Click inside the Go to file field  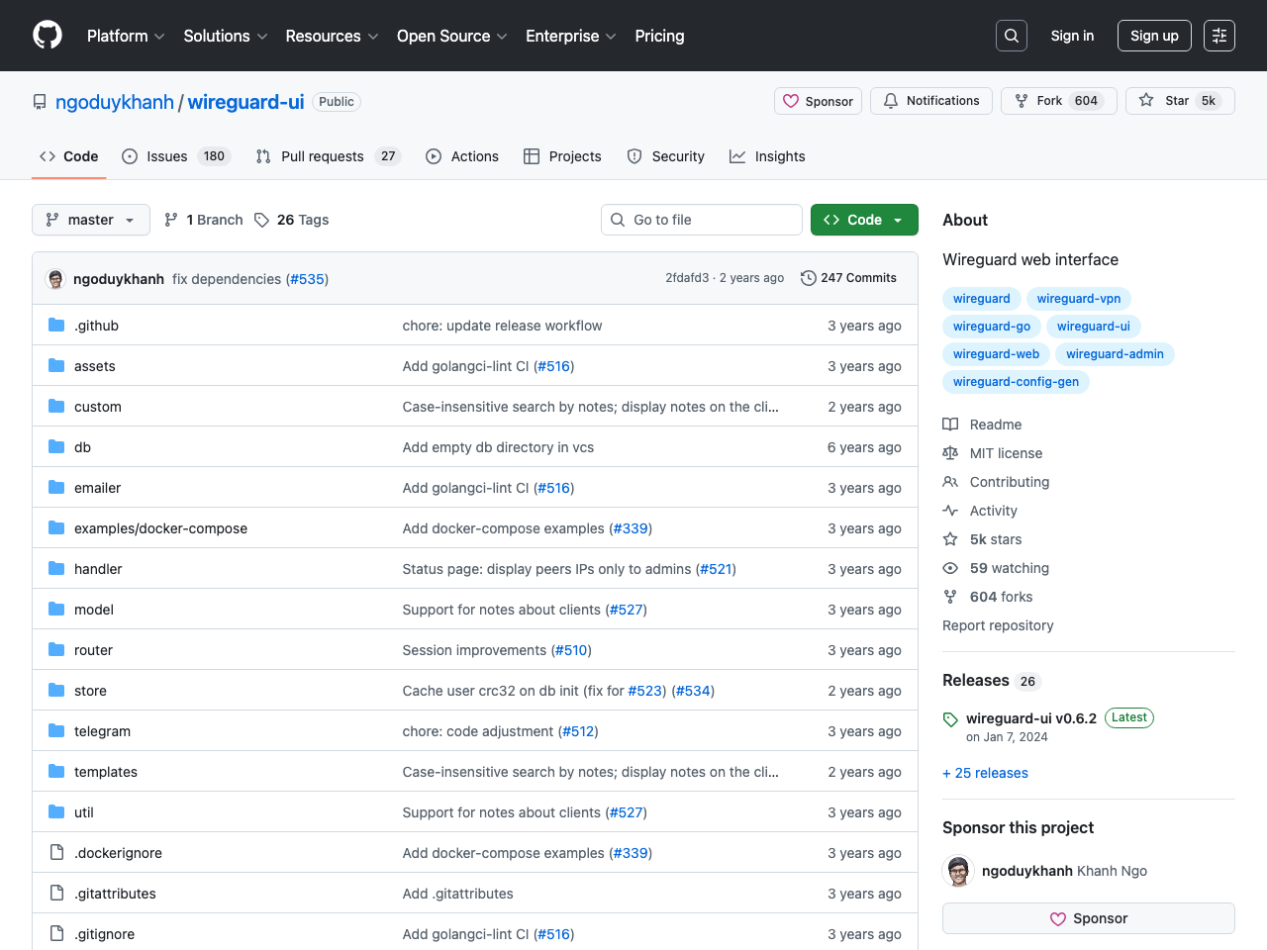702,219
